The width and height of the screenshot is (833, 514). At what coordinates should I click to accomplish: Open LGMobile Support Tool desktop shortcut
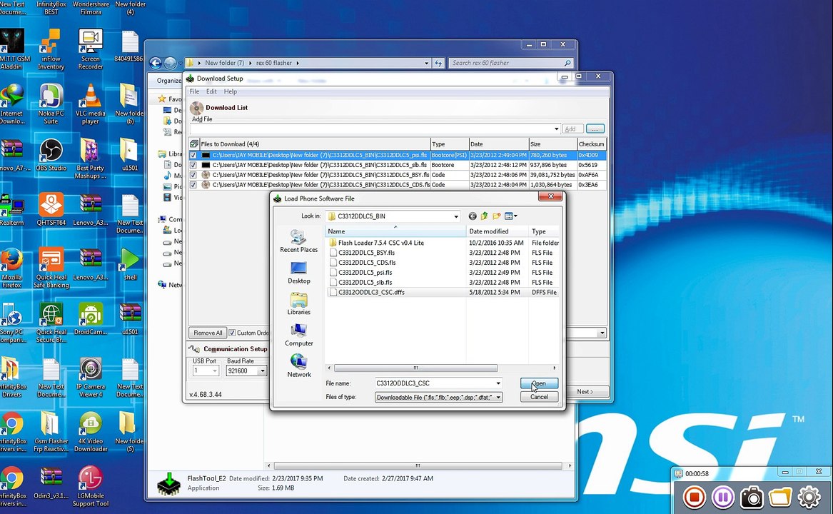point(91,487)
